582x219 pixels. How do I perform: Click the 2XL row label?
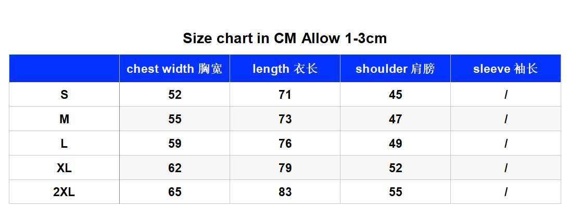[x=64, y=192]
